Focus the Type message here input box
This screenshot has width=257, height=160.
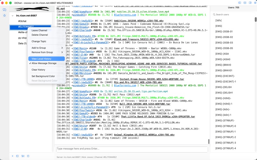[132, 149]
